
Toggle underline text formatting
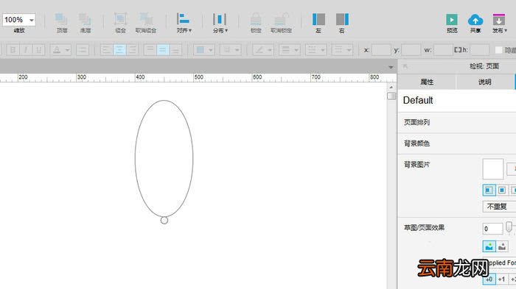(x=39, y=50)
